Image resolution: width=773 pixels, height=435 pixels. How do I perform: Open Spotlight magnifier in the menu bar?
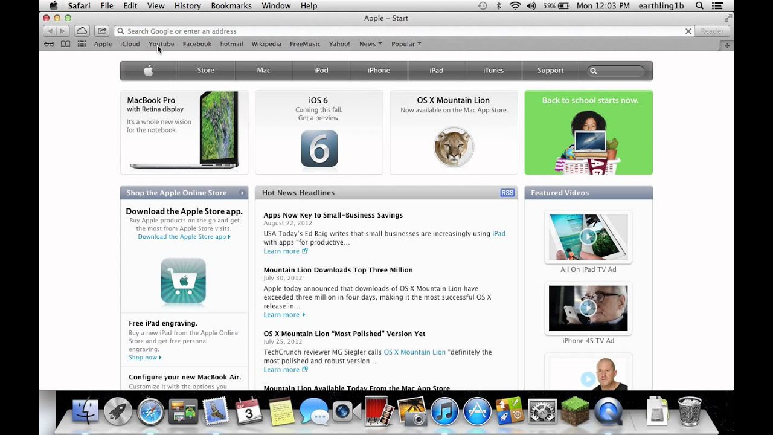click(x=699, y=6)
